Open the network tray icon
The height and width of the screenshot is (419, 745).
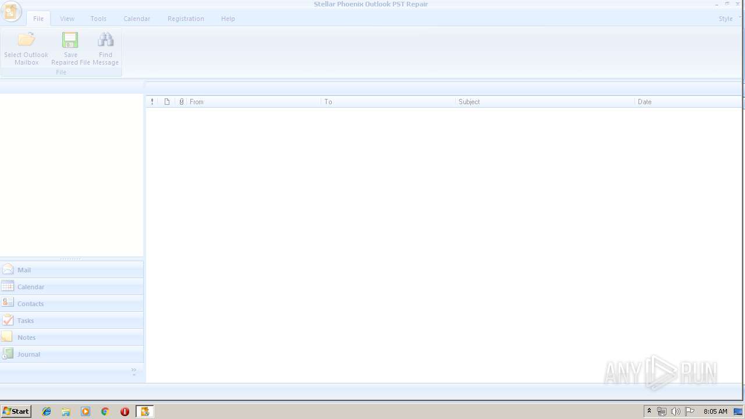(x=662, y=411)
